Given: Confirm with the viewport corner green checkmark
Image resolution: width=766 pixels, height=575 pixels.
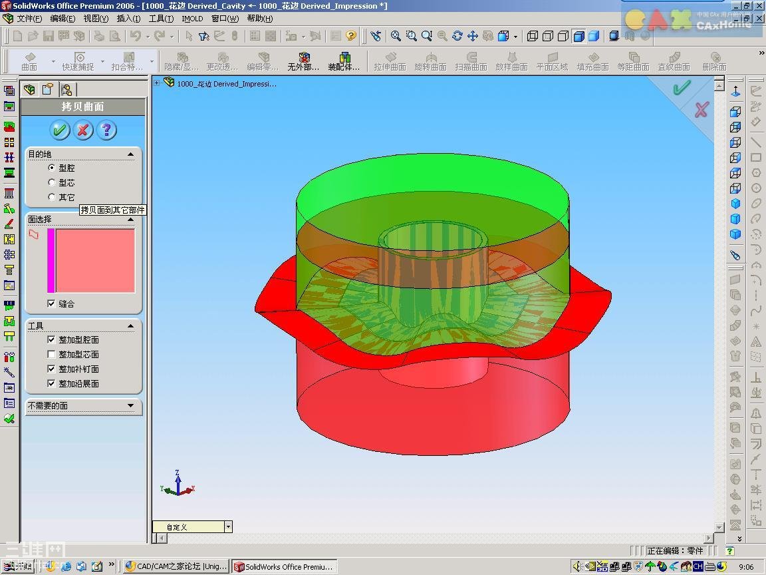Looking at the screenshot, I should point(682,88).
